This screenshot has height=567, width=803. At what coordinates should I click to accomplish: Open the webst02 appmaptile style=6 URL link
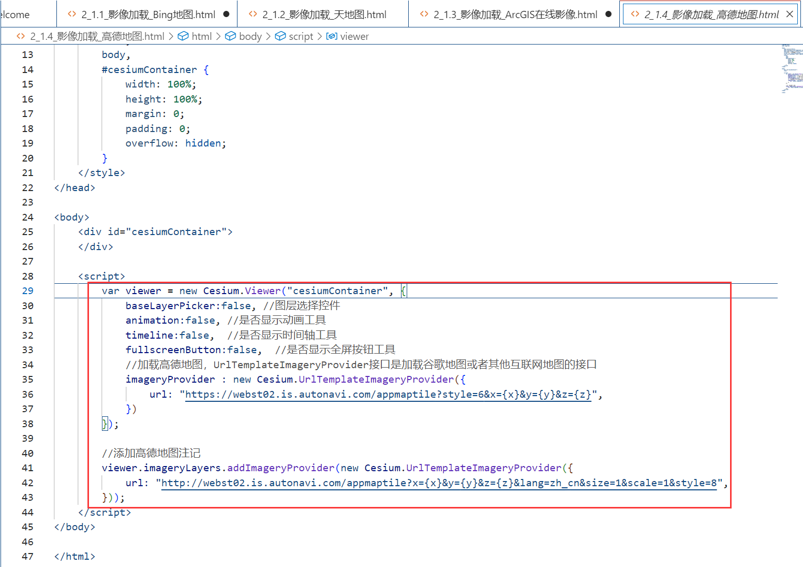[x=388, y=395]
